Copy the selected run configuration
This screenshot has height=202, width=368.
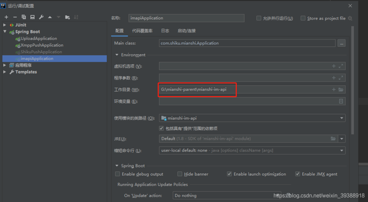tap(24, 17)
